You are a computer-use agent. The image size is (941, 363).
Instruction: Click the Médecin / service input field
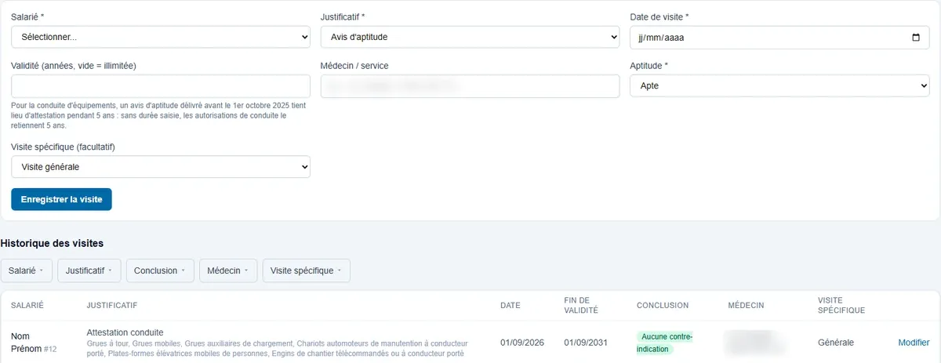point(470,86)
